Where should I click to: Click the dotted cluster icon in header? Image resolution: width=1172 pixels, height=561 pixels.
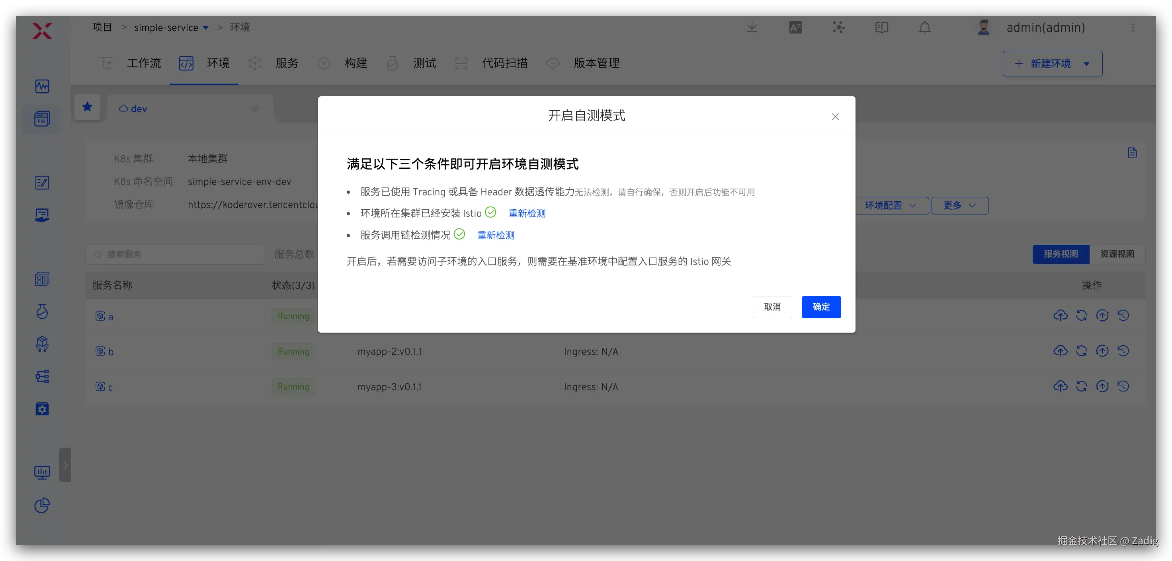pos(838,27)
